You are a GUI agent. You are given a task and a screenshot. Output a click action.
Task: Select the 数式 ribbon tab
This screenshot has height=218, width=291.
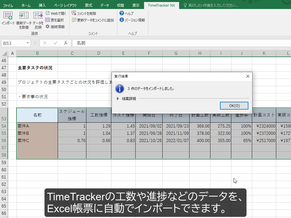pos(88,5)
